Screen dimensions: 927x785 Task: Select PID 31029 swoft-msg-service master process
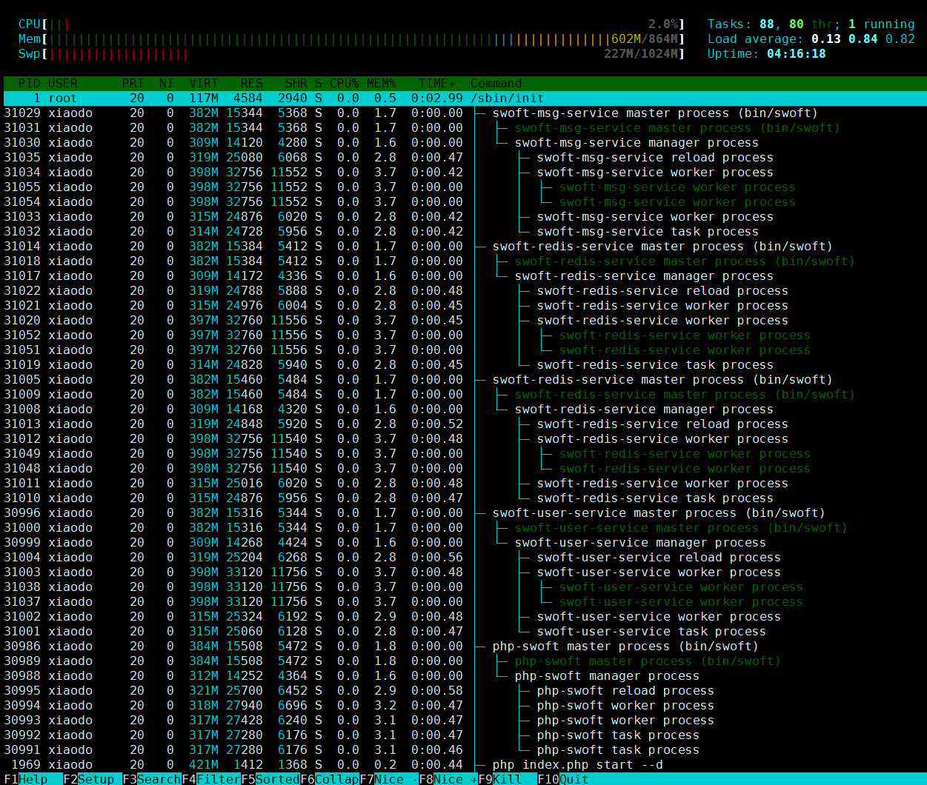(x=465, y=113)
